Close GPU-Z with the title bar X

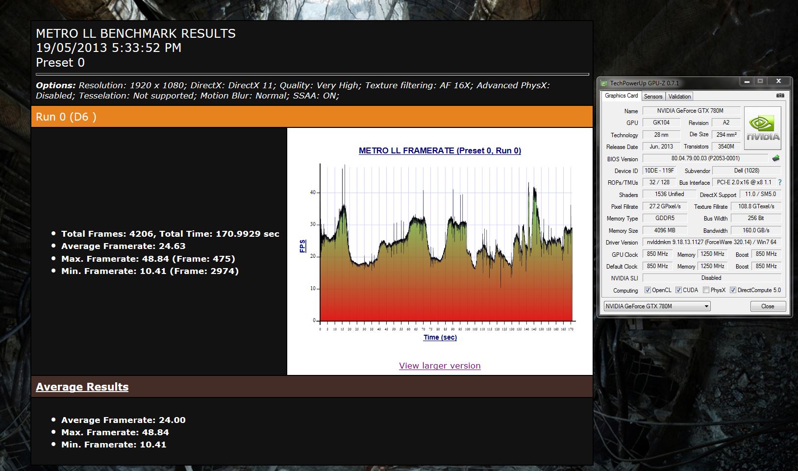(x=778, y=81)
